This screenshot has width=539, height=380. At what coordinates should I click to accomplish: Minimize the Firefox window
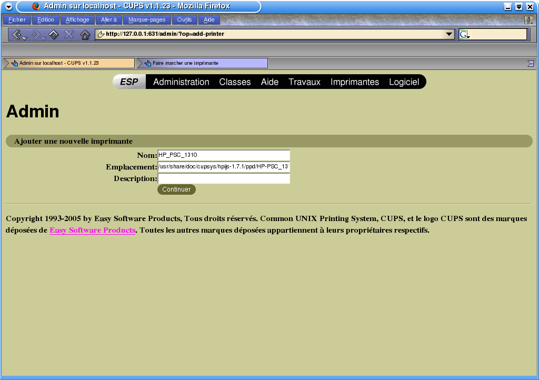[508, 6]
